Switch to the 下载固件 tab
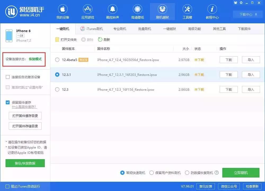The width and height of the screenshot is (265, 191). point(244,29)
